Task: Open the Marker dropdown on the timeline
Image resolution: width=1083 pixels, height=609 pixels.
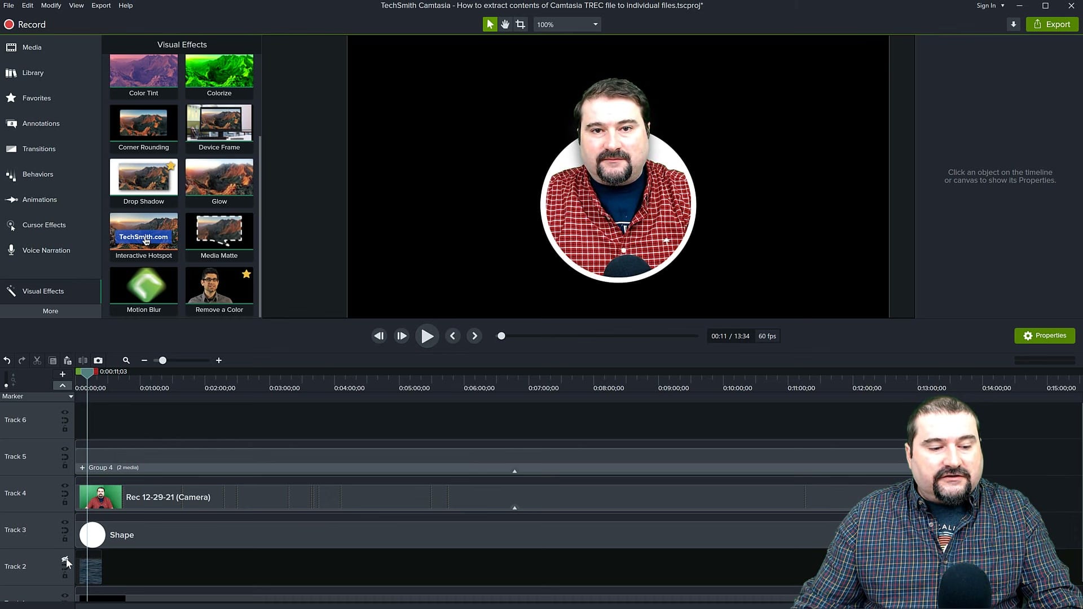Action: pyautogui.click(x=71, y=396)
